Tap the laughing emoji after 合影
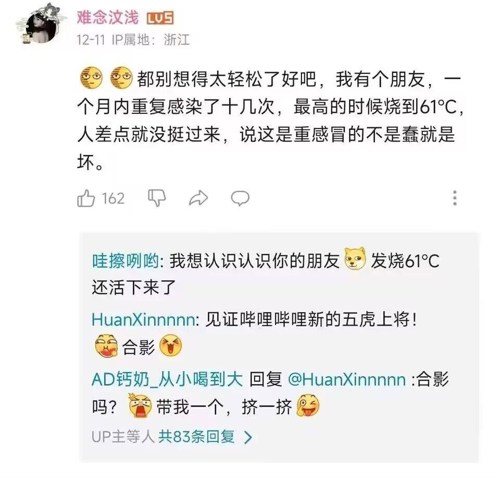The height and width of the screenshot is (478, 500). 170,346
